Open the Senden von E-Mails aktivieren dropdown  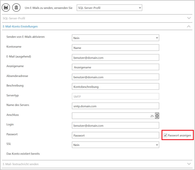pyautogui.click(x=115, y=38)
